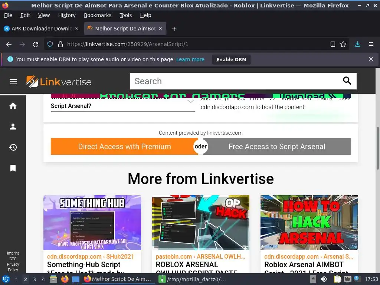Screen dimensions: 380x285
Task: Open the Linkvertise hamburger menu
Action: click(x=13, y=81)
